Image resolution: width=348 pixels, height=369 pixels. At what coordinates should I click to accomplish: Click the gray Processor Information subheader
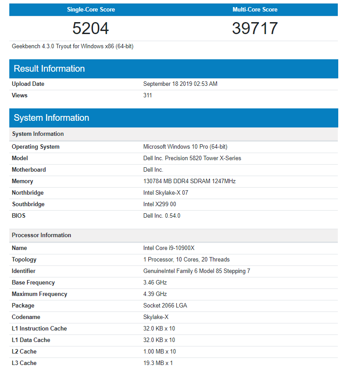coord(42,235)
